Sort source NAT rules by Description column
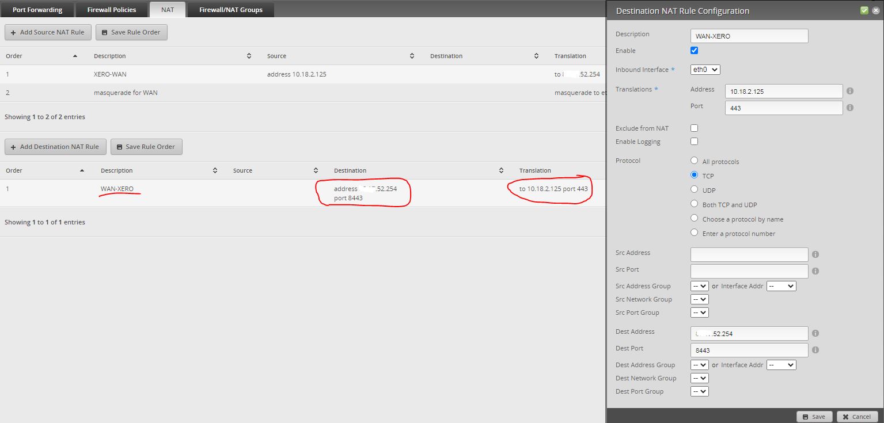 249,56
